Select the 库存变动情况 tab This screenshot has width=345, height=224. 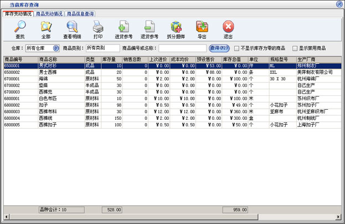18,13
